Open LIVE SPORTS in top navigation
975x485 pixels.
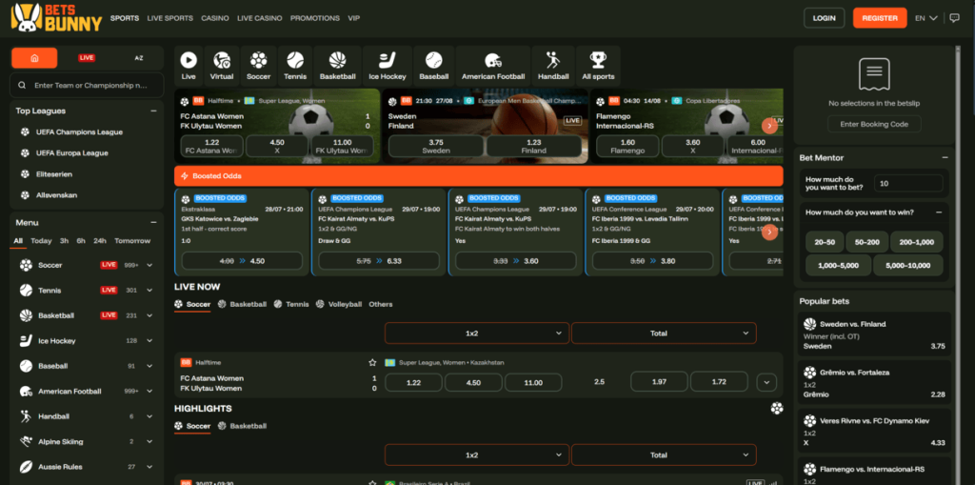[169, 18]
